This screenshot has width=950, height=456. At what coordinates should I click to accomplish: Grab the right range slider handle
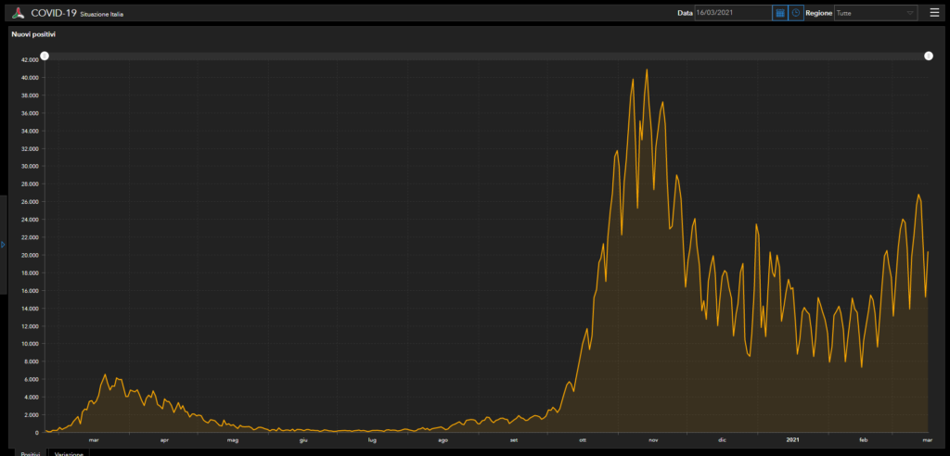pyautogui.click(x=928, y=56)
